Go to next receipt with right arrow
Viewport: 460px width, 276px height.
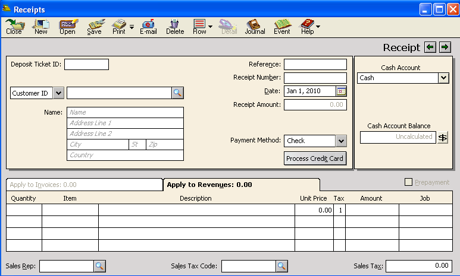[x=445, y=47]
